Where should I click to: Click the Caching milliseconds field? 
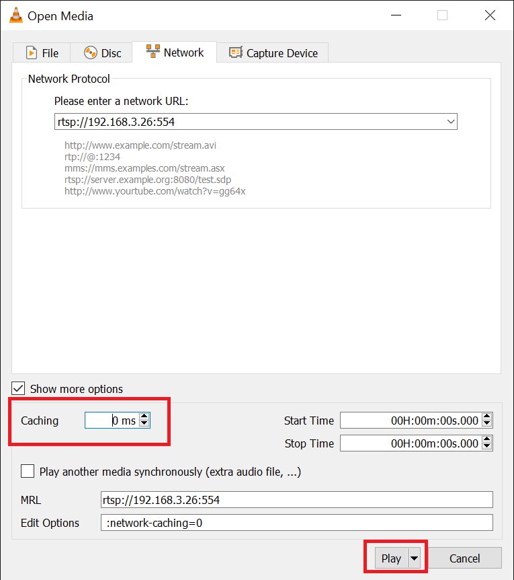(111, 421)
